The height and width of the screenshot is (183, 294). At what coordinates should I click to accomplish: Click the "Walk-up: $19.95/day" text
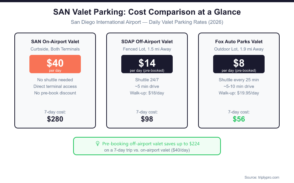[239, 93]
